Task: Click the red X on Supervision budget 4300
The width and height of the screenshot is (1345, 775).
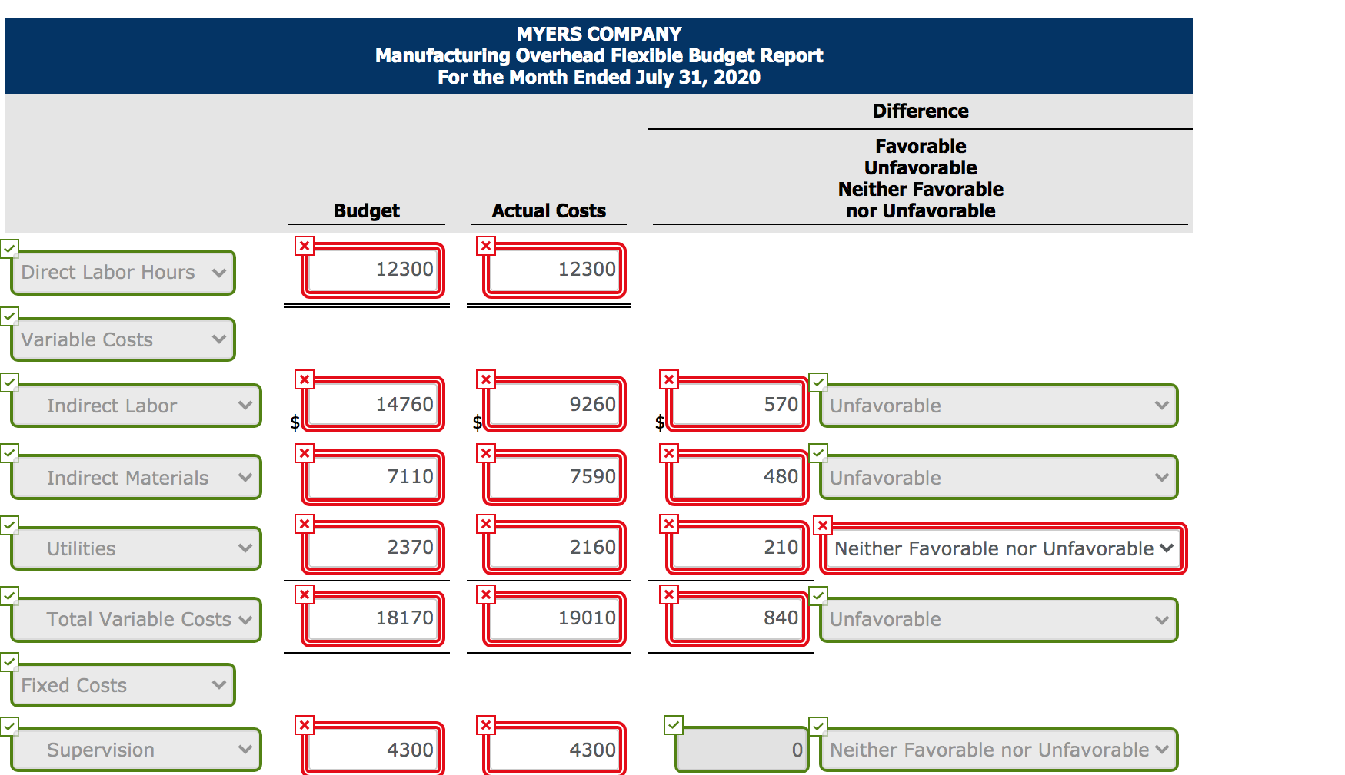Action: tap(305, 724)
